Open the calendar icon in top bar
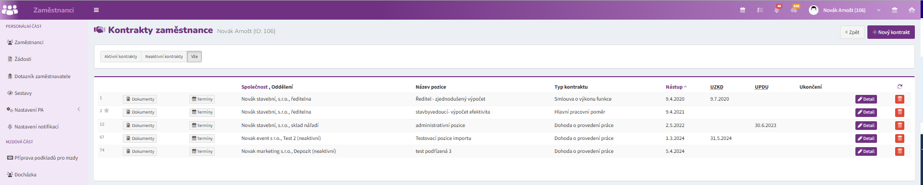Viewport: 923px width, 185px height. (743, 10)
